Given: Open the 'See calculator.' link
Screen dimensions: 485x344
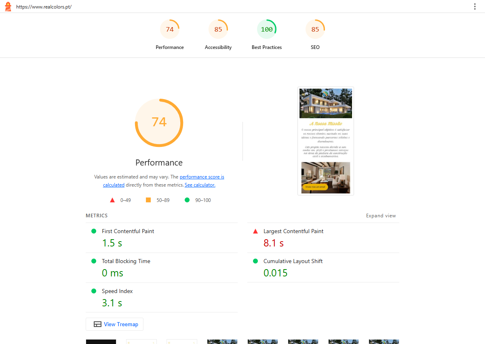Looking at the screenshot, I should coord(200,185).
